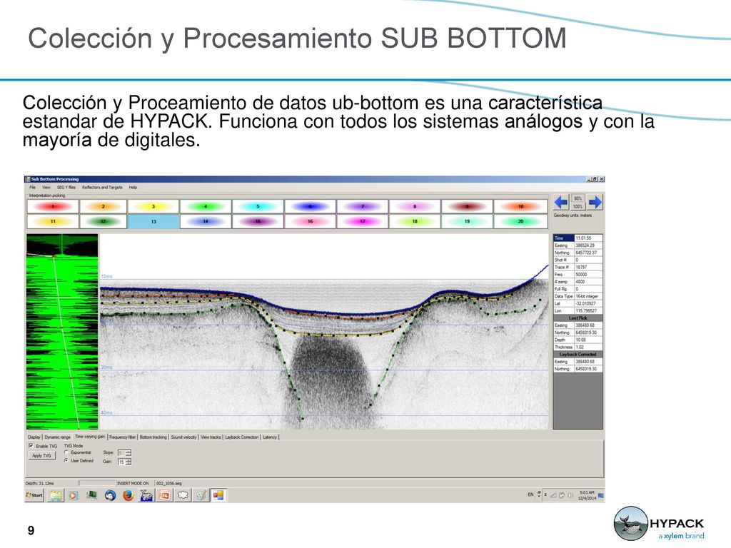Switch to the active Sub Bottom Processing taskbar button
This screenshot has width=731, height=548.
click(x=218, y=495)
